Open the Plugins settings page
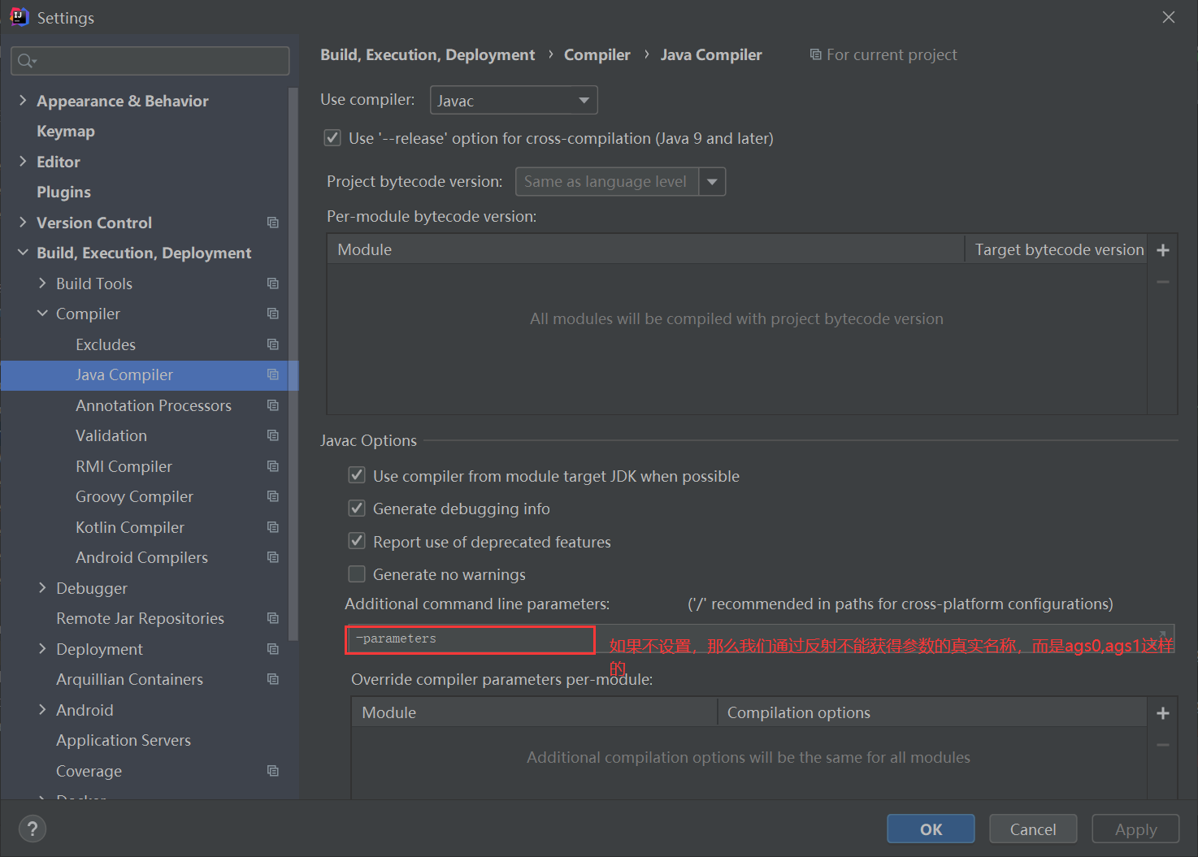Viewport: 1198px width, 857px height. click(63, 192)
